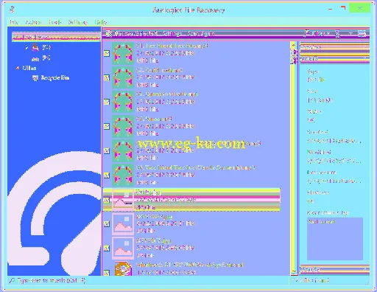The width and height of the screenshot is (377, 292).
Task: Open the File menu
Action: click(14, 22)
